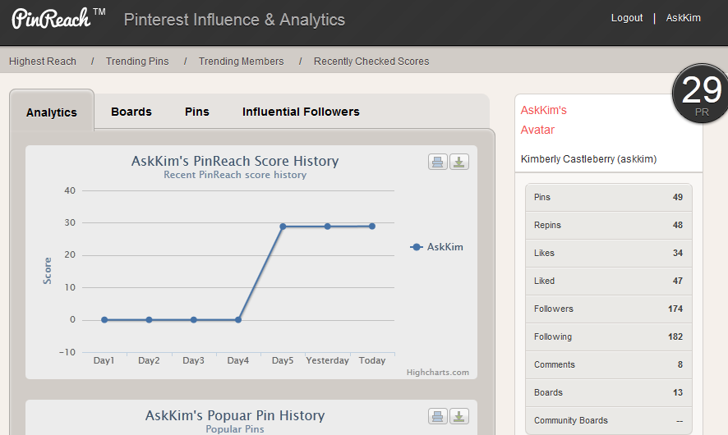This screenshot has width=728, height=435.
Task: Click the Boards 13 stat row
Action: [x=609, y=393]
